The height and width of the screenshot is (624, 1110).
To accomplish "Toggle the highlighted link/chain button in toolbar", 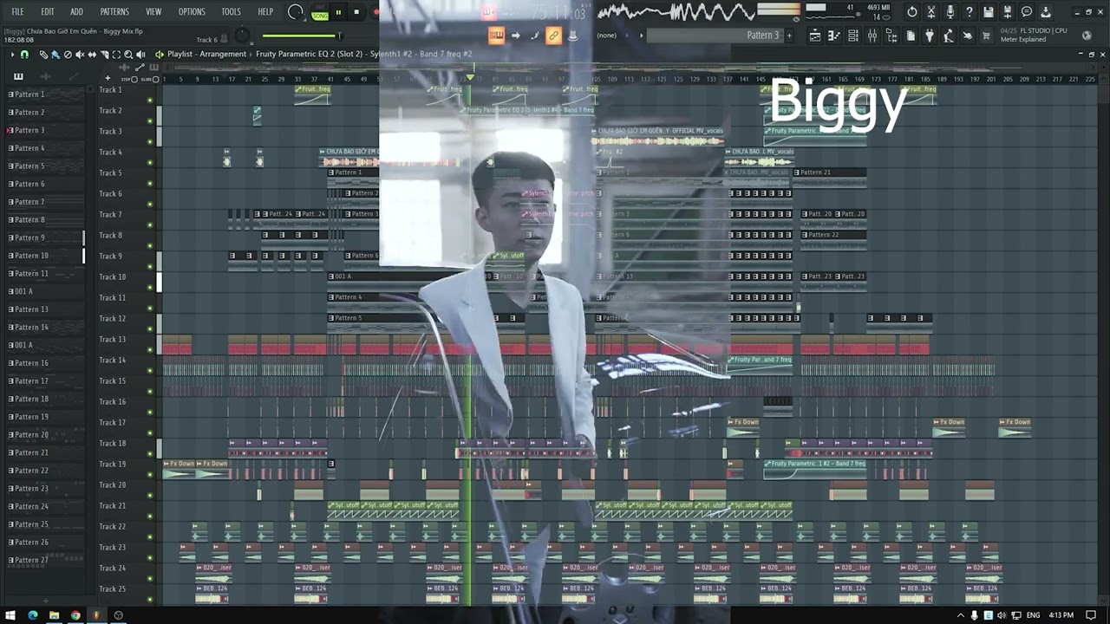I will [552, 36].
